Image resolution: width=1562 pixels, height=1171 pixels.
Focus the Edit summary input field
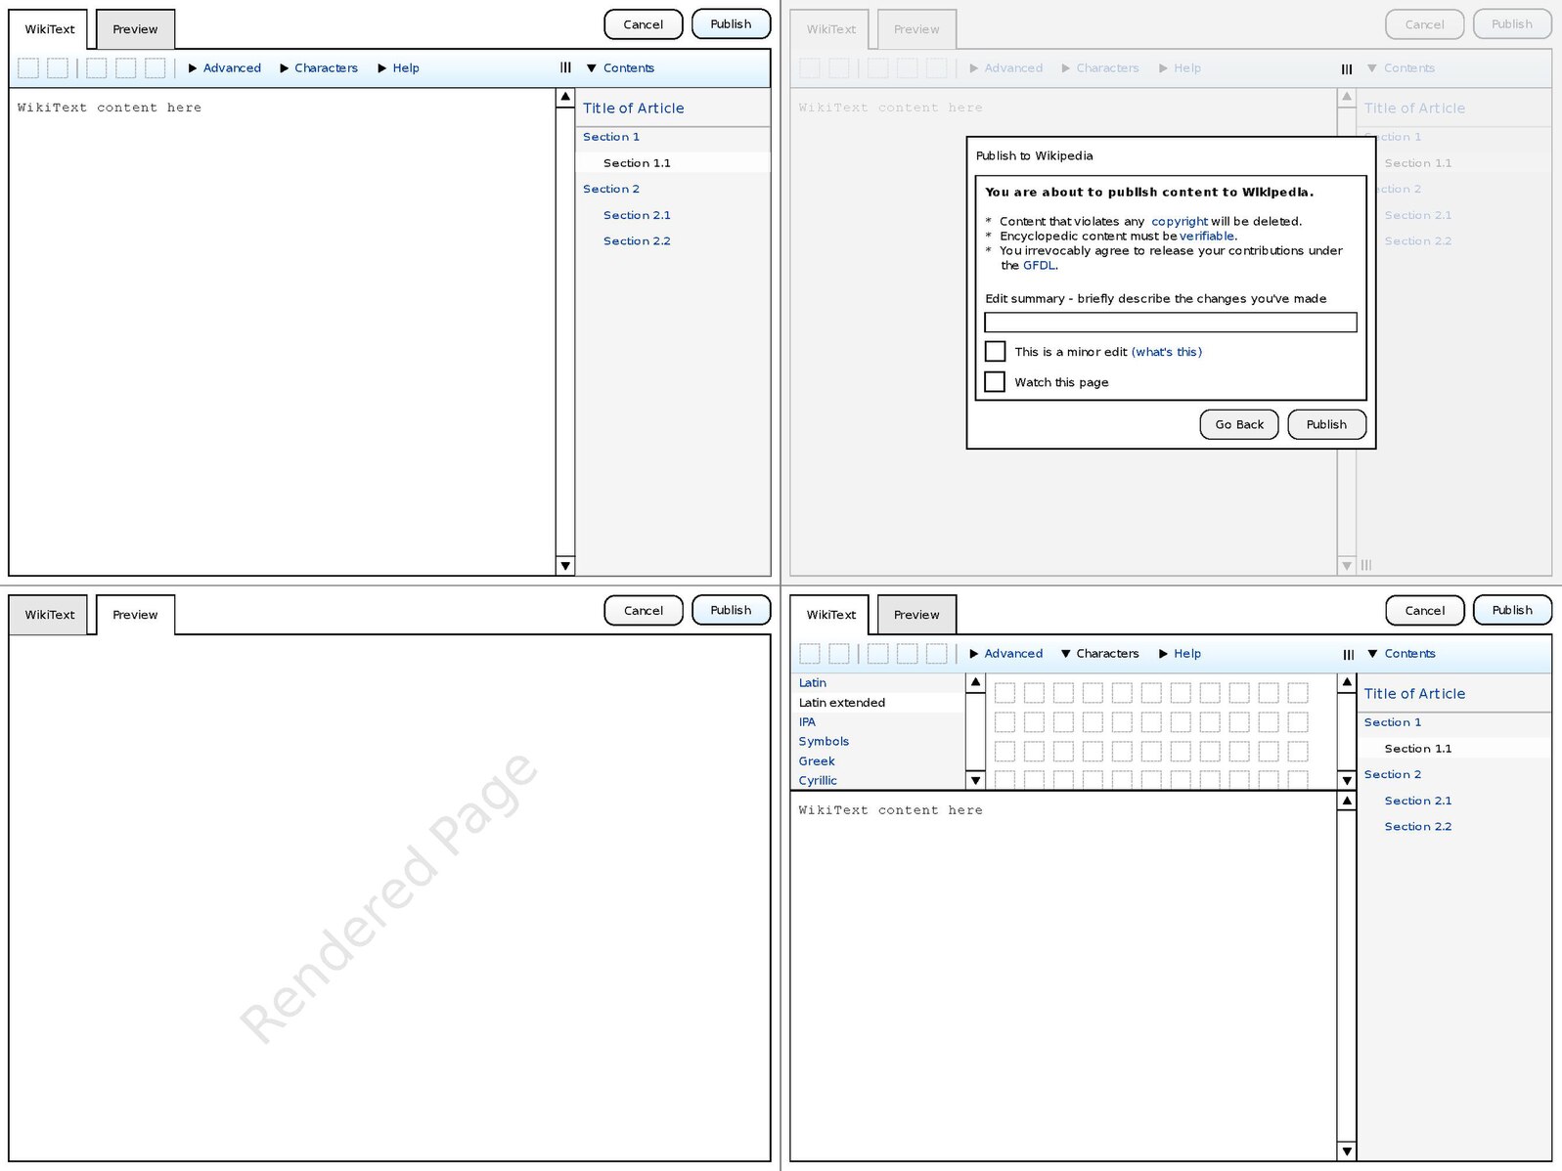point(1171,322)
